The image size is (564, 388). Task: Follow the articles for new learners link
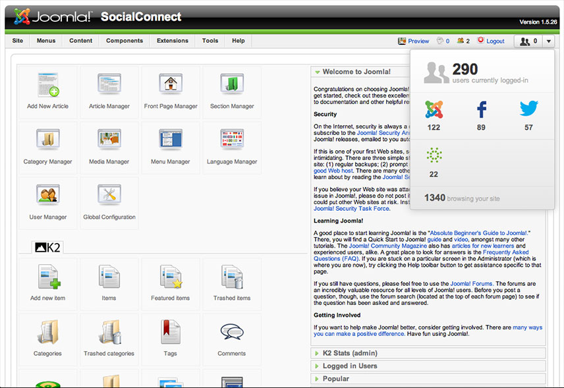tap(483, 246)
